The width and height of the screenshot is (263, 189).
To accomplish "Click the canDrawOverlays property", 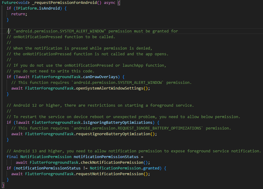I will 103,77.
